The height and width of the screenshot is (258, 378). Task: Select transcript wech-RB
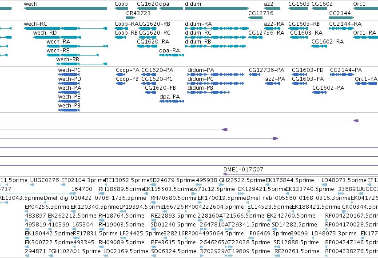[82, 64]
